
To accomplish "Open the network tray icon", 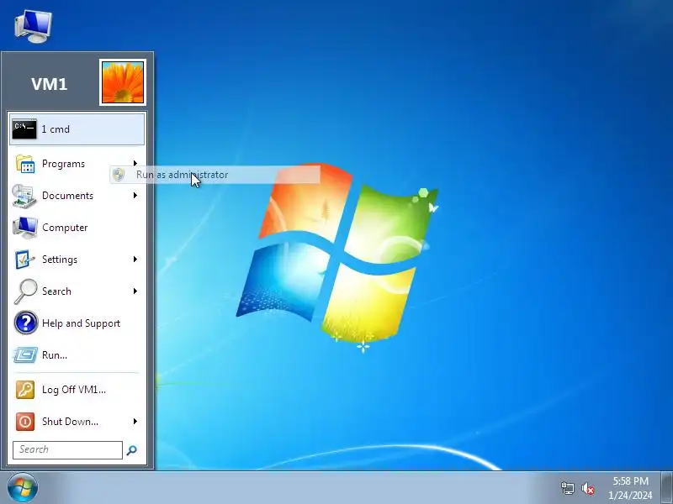I will coord(568,488).
